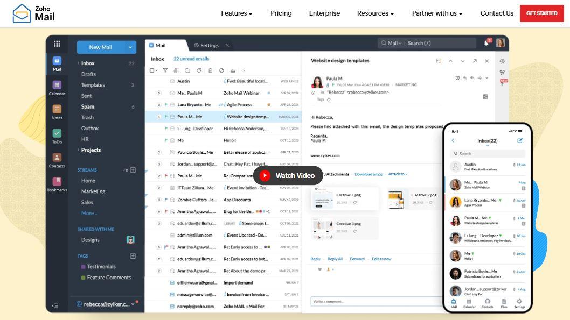Open the apps grid at top left
The image size is (570, 320).
(57, 44)
